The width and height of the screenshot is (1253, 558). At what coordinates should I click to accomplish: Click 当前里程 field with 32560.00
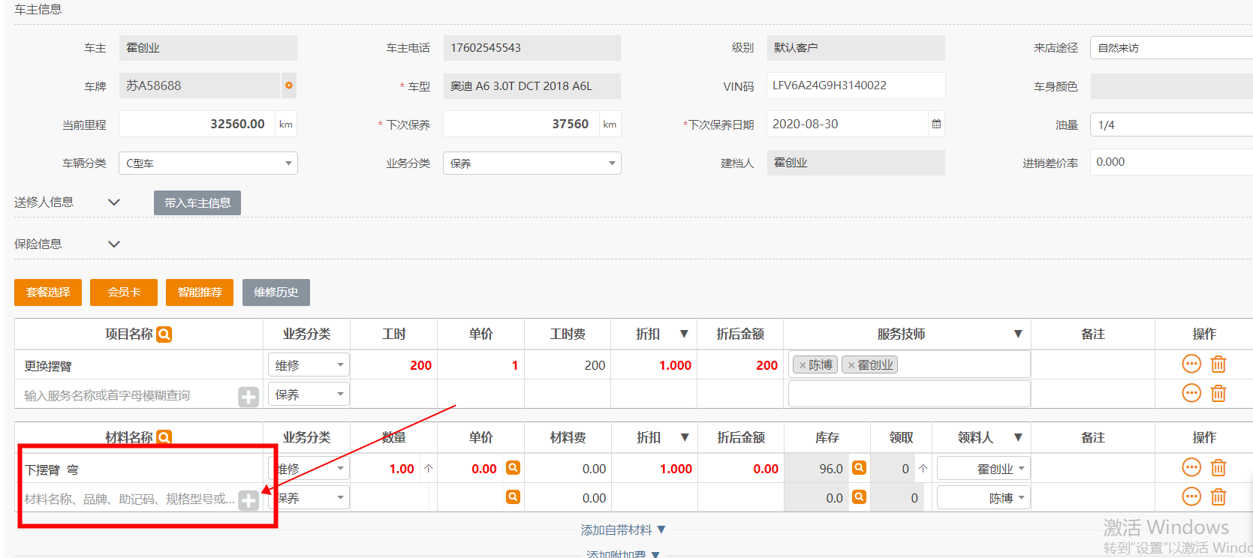pyautogui.click(x=197, y=124)
